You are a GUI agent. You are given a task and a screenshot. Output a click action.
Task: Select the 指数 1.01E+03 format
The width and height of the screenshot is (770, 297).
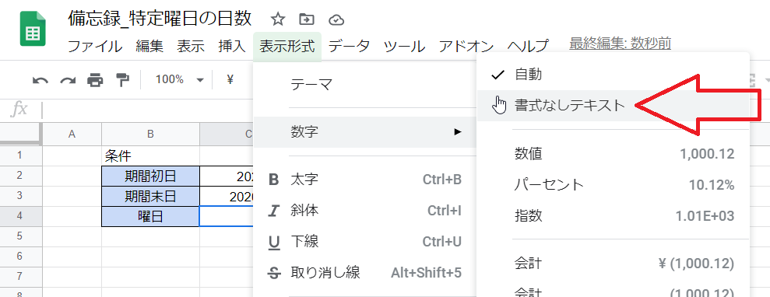pos(614,216)
